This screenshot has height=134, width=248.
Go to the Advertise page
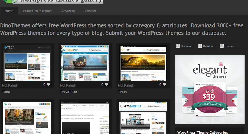(x=68, y=11)
